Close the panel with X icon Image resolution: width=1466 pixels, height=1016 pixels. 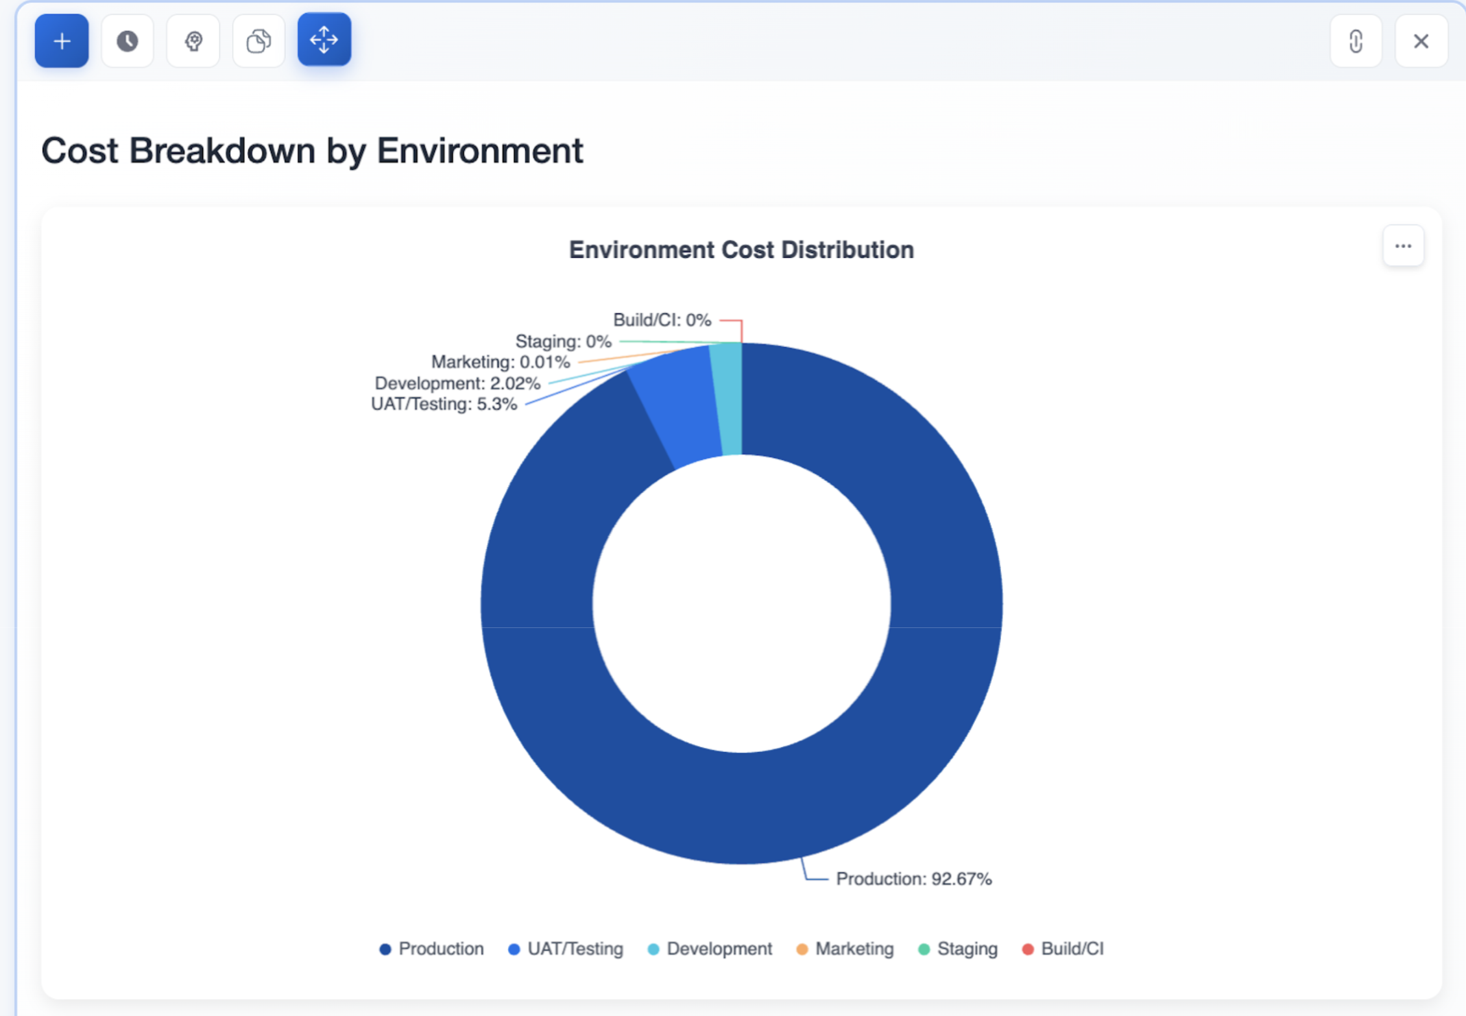coord(1421,41)
